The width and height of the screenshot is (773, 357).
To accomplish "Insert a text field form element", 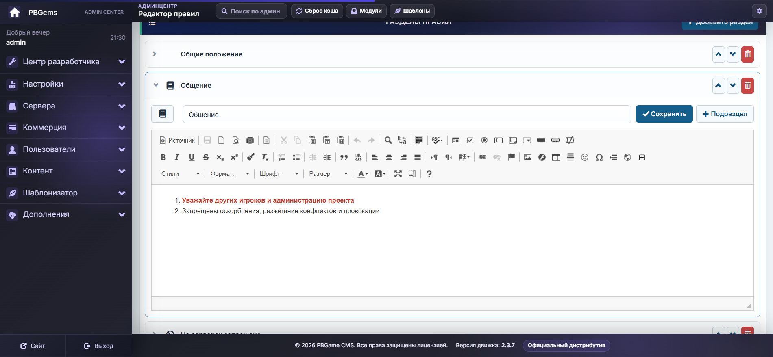I will 499,141.
